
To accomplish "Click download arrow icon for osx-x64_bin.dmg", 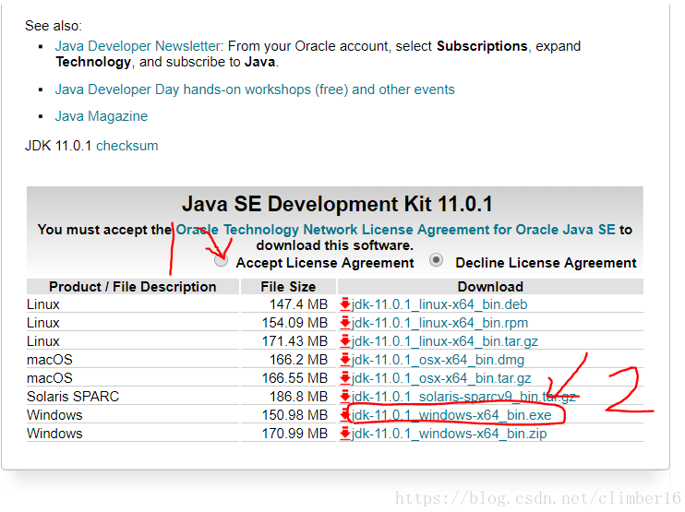I will (345, 359).
